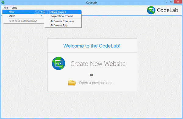Click disabled Files save automatically! item
The width and height of the screenshot is (183, 119).
(x=23, y=21)
